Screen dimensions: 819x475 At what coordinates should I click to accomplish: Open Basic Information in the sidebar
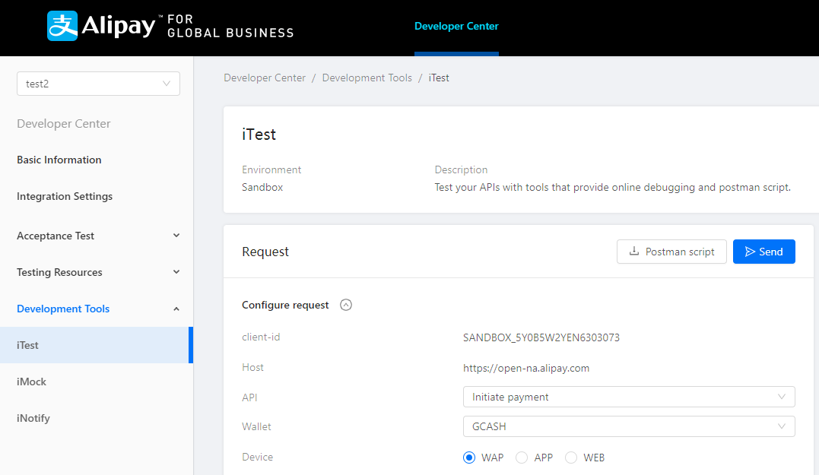59,160
